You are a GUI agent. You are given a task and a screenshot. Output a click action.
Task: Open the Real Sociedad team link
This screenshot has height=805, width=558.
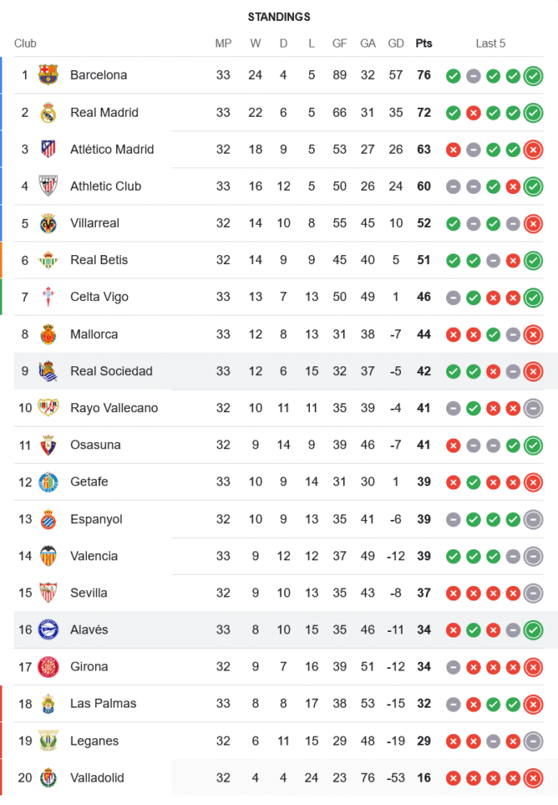coord(111,371)
